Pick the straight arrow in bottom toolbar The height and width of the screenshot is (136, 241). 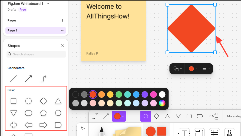coord(106,116)
